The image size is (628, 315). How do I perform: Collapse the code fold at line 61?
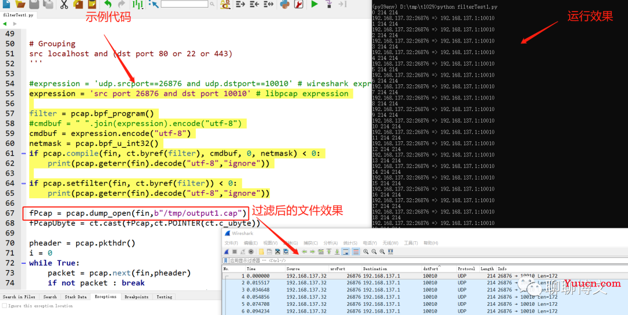(23, 153)
